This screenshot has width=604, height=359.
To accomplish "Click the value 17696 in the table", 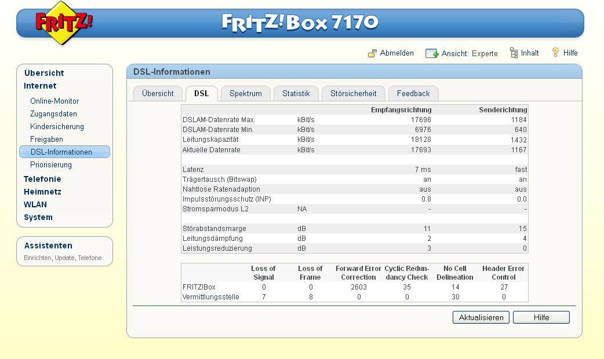I will click(x=421, y=120).
